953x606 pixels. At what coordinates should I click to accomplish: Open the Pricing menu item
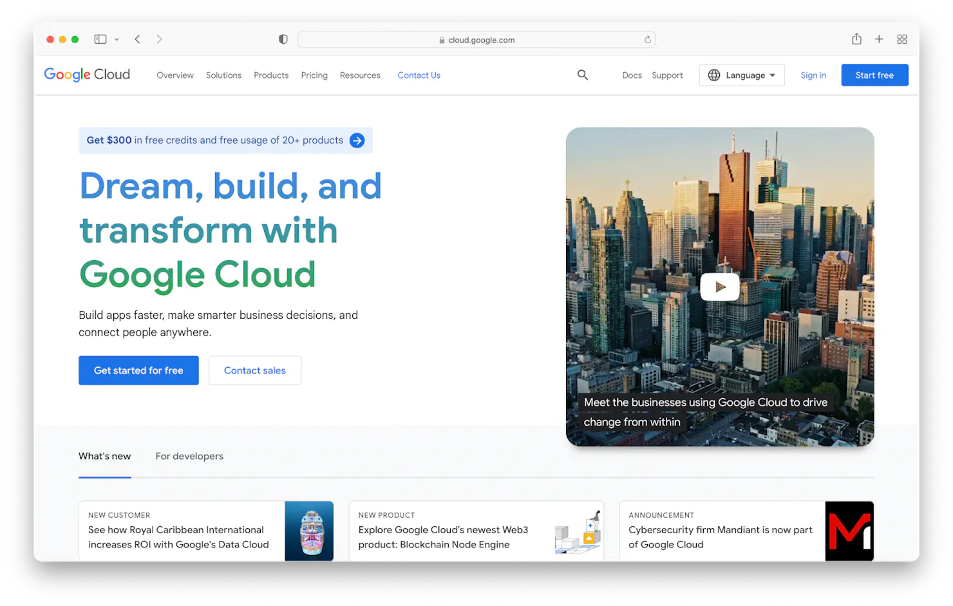pyautogui.click(x=314, y=75)
